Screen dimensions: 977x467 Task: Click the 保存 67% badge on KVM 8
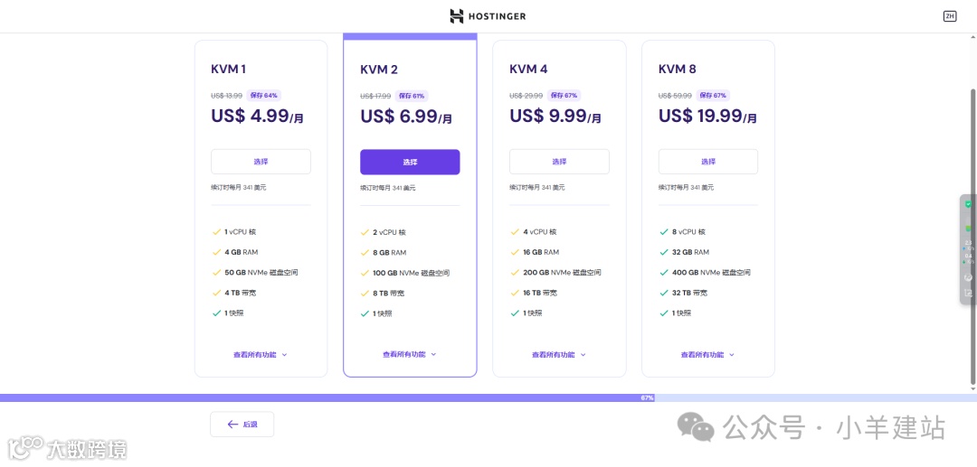712,95
